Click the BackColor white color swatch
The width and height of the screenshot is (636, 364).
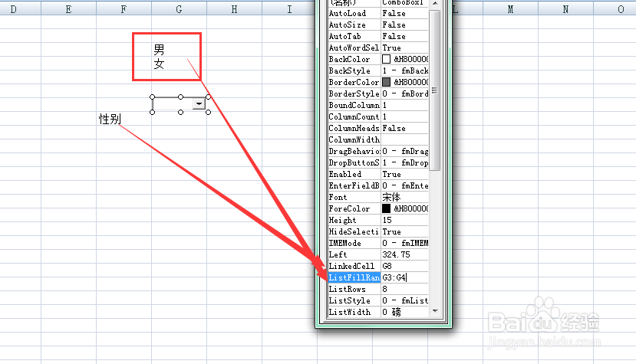[x=386, y=59]
